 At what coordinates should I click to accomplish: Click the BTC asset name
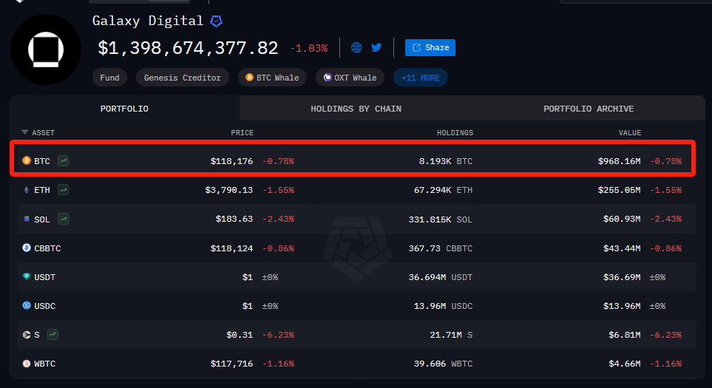42,161
